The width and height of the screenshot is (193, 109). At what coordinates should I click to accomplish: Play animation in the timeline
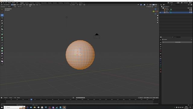tap(81, 97)
